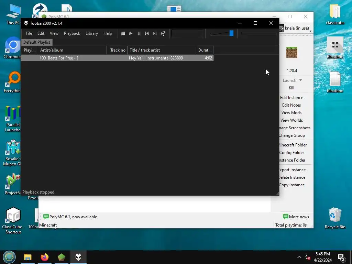Image resolution: width=352 pixels, height=264 pixels.
Task: Click Delete Instance in PolyMC
Action: click(292, 177)
